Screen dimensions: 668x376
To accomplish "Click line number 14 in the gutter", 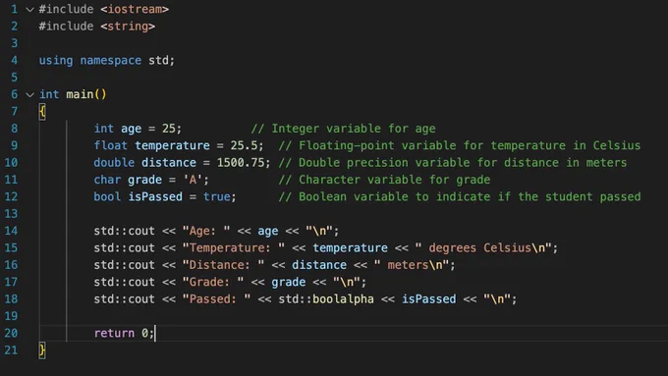I will pos(11,231).
